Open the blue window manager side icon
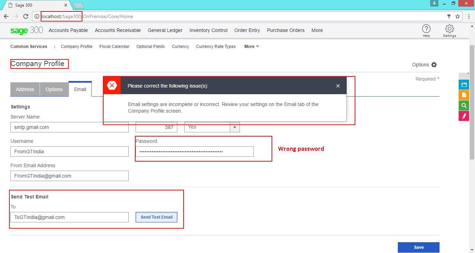The width and height of the screenshot is (475, 253). (x=464, y=85)
